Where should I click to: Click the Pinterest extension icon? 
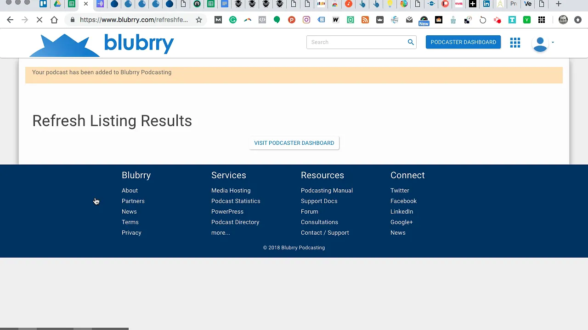[292, 20]
